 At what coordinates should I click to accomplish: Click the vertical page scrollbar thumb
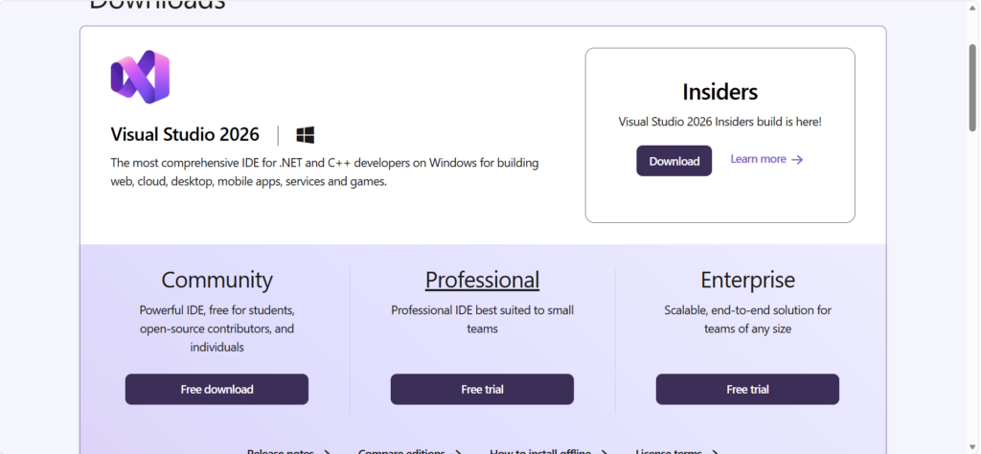tap(973, 87)
